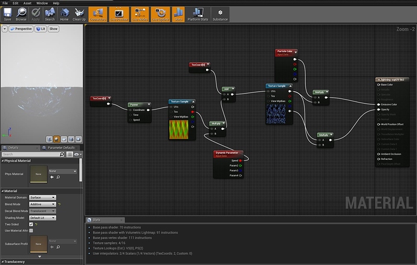417x265 pixels.
Task: Collapse the Add node arrow
Action: point(233,89)
